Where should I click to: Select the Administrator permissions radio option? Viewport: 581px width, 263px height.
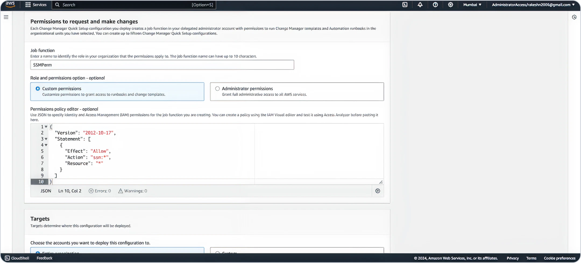click(x=217, y=89)
